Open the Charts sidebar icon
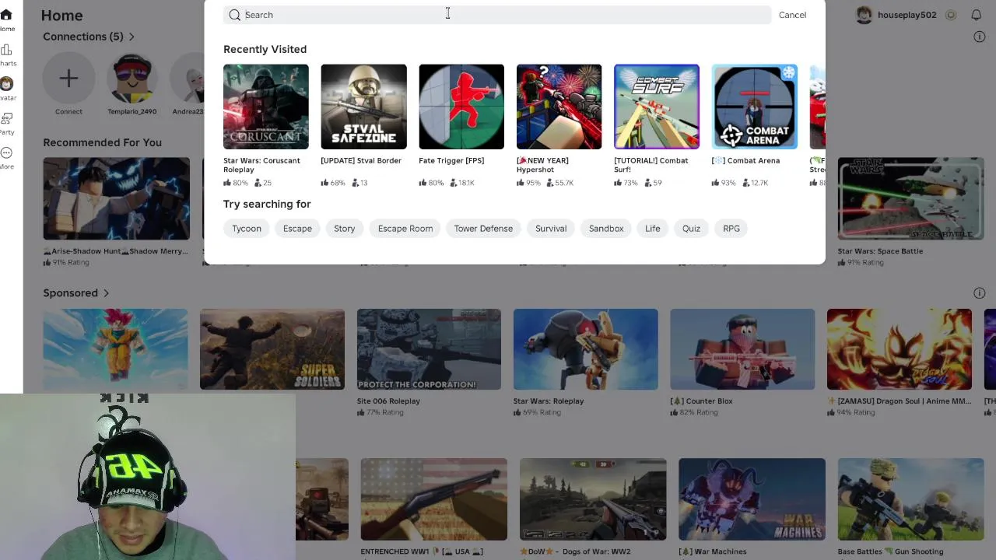 point(6,50)
